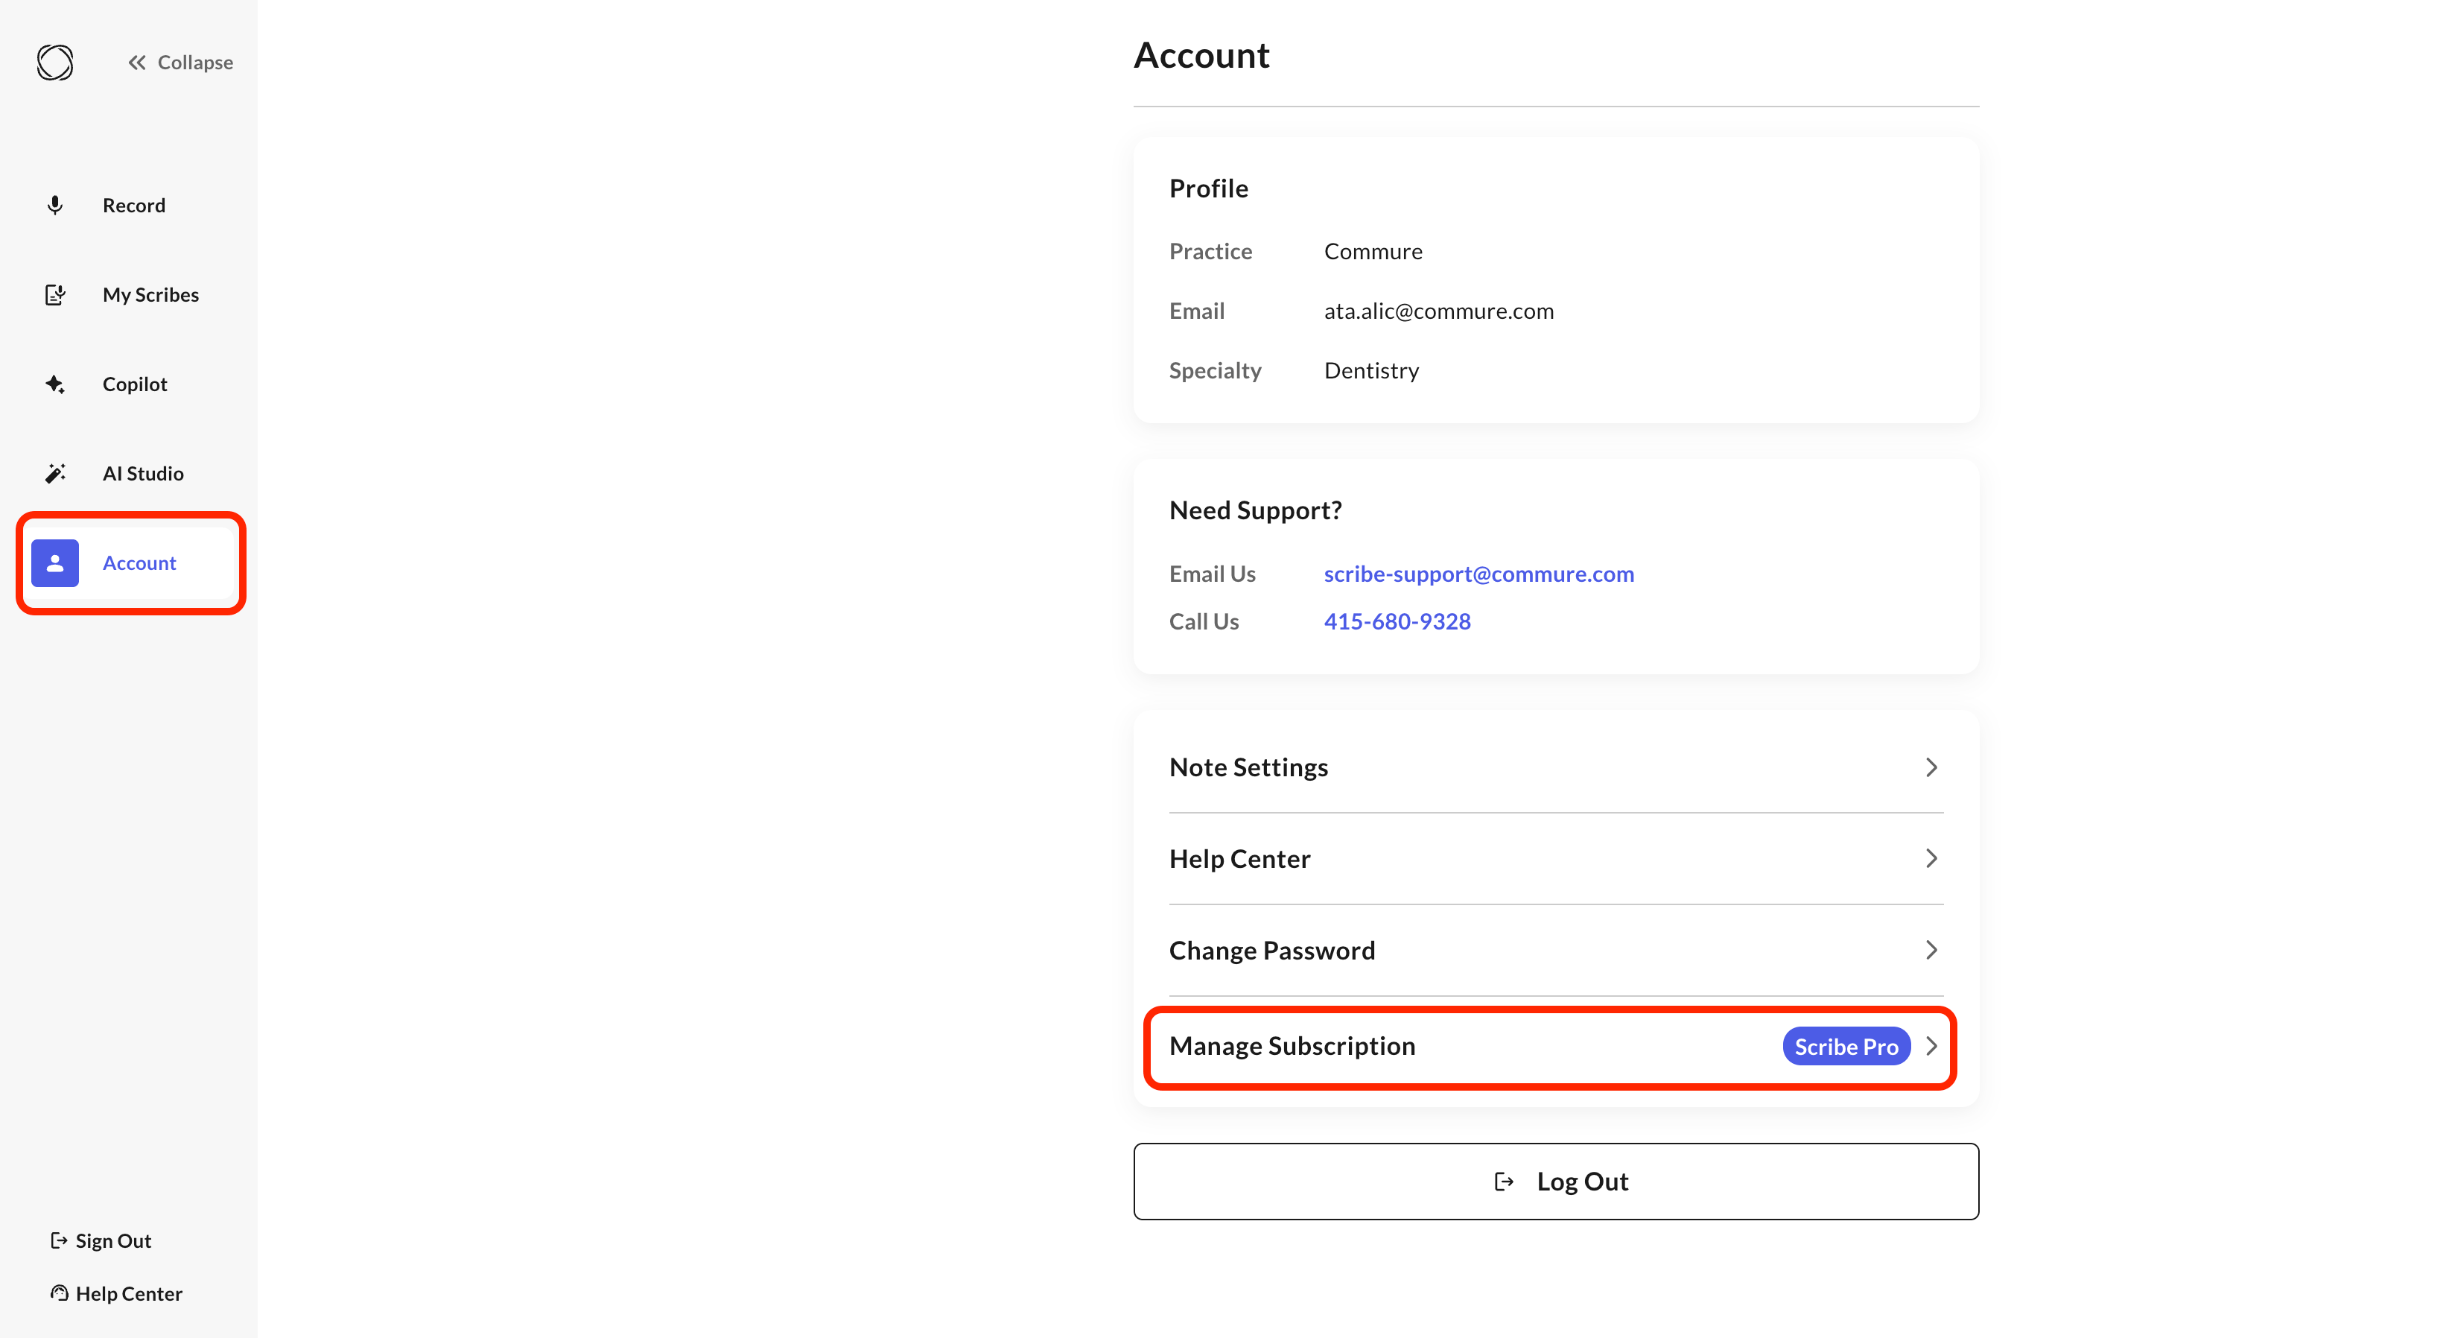Click the Log Out button icon

pos(1504,1182)
